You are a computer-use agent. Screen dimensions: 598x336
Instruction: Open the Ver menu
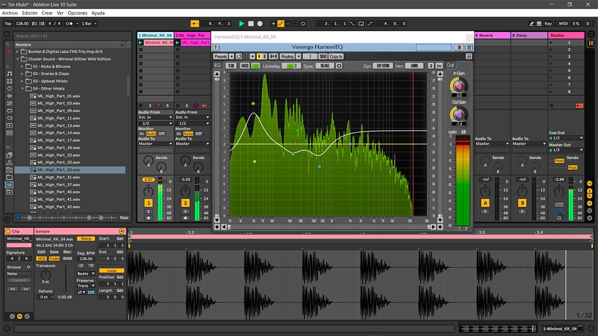click(x=60, y=13)
